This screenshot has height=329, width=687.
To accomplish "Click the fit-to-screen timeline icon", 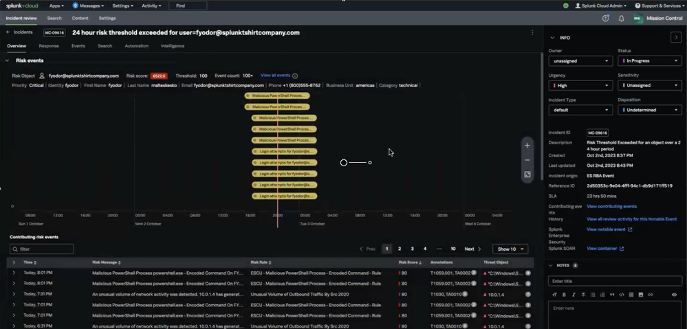I will click(527, 174).
